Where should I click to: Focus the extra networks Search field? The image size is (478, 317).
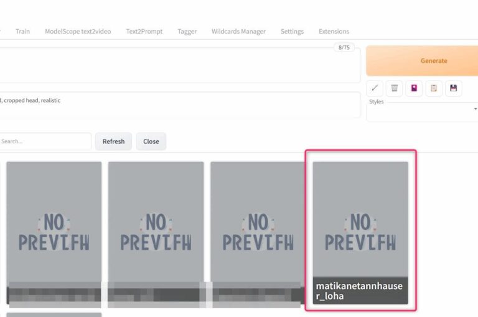point(44,141)
